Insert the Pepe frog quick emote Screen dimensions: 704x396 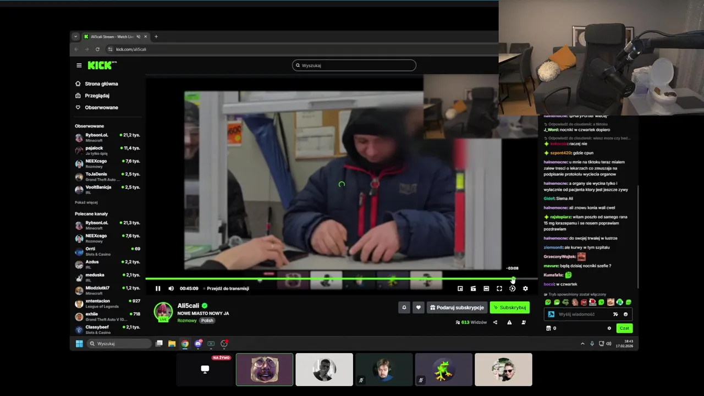tap(565, 302)
